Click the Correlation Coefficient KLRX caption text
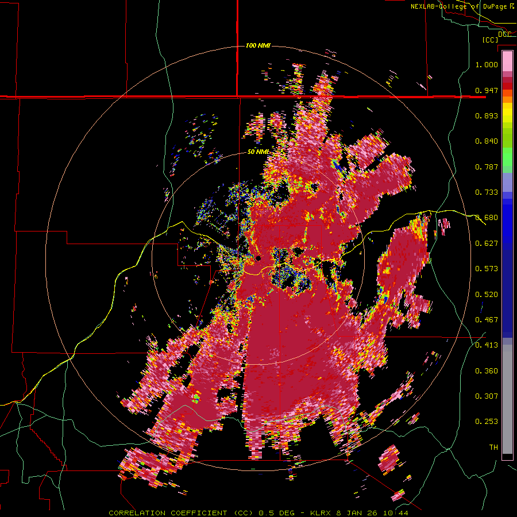 pyautogui.click(x=258, y=513)
